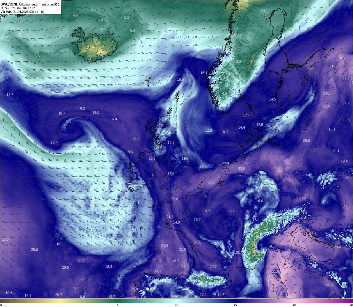This screenshot has height=307, width=353.
Task: Click the map value '17.8'
Action: click(260, 125)
